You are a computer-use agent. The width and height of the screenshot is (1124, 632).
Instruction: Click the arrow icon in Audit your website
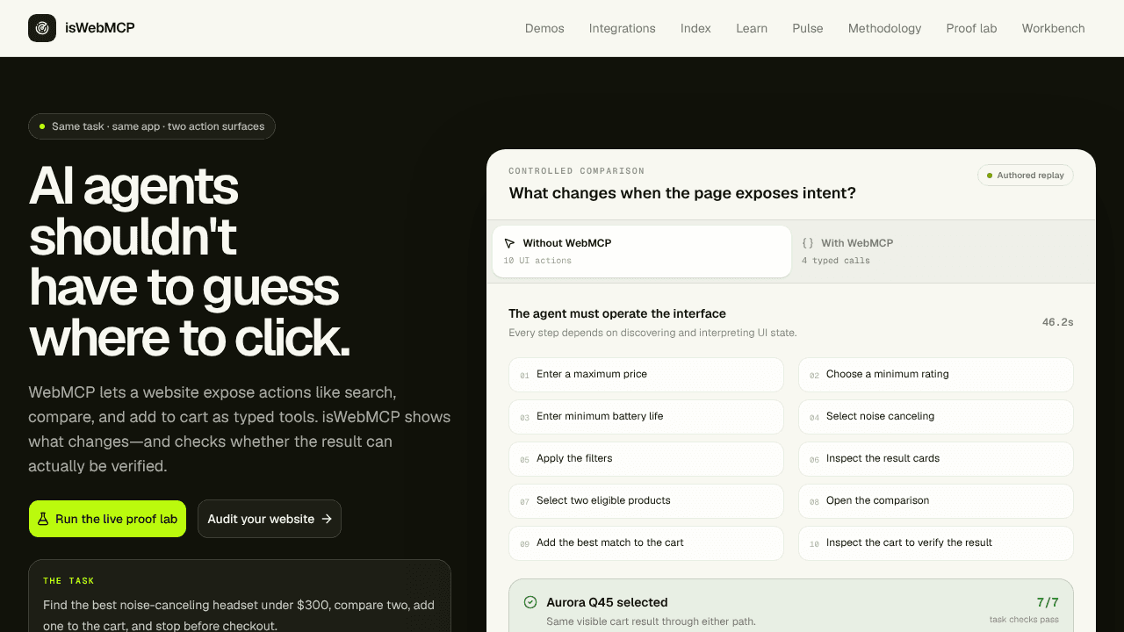[x=327, y=519]
